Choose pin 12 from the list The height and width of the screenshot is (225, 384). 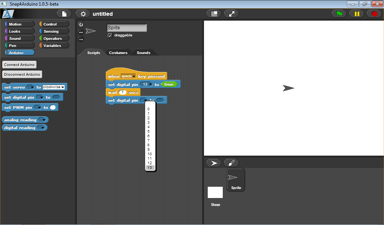pyautogui.click(x=150, y=163)
